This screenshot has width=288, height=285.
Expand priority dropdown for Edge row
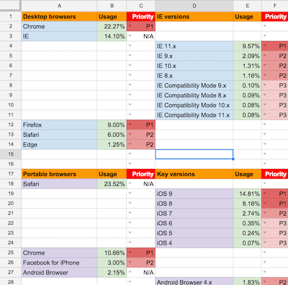coord(130,144)
